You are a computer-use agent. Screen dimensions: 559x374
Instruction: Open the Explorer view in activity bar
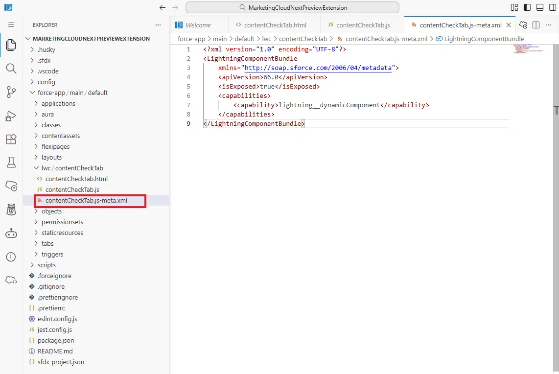click(11, 45)
